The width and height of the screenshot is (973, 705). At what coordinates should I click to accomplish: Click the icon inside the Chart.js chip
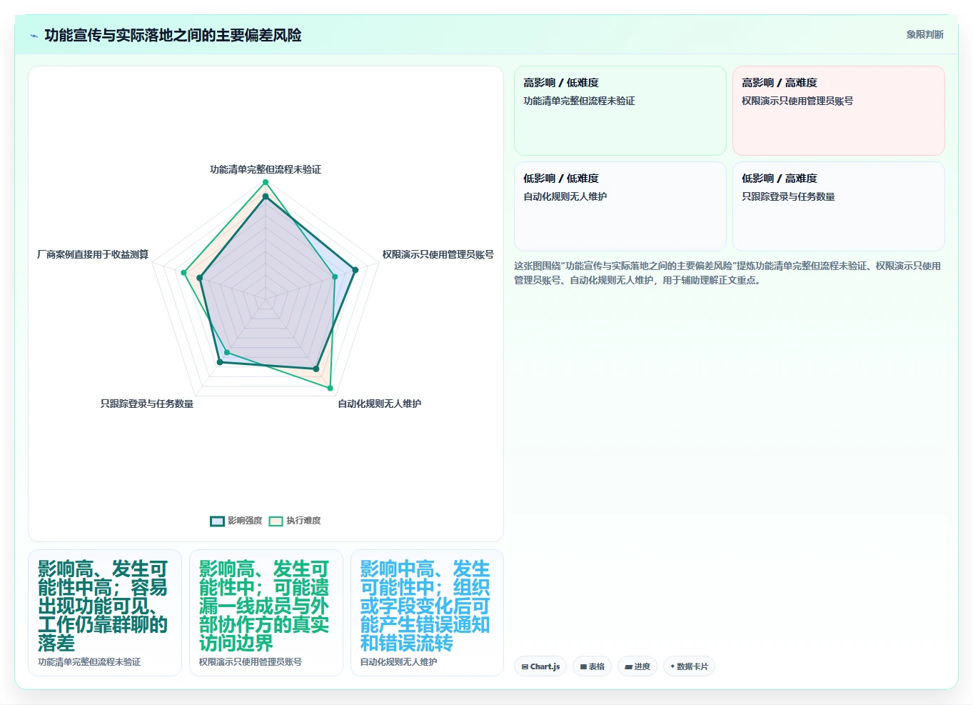(x=525, y=666)
